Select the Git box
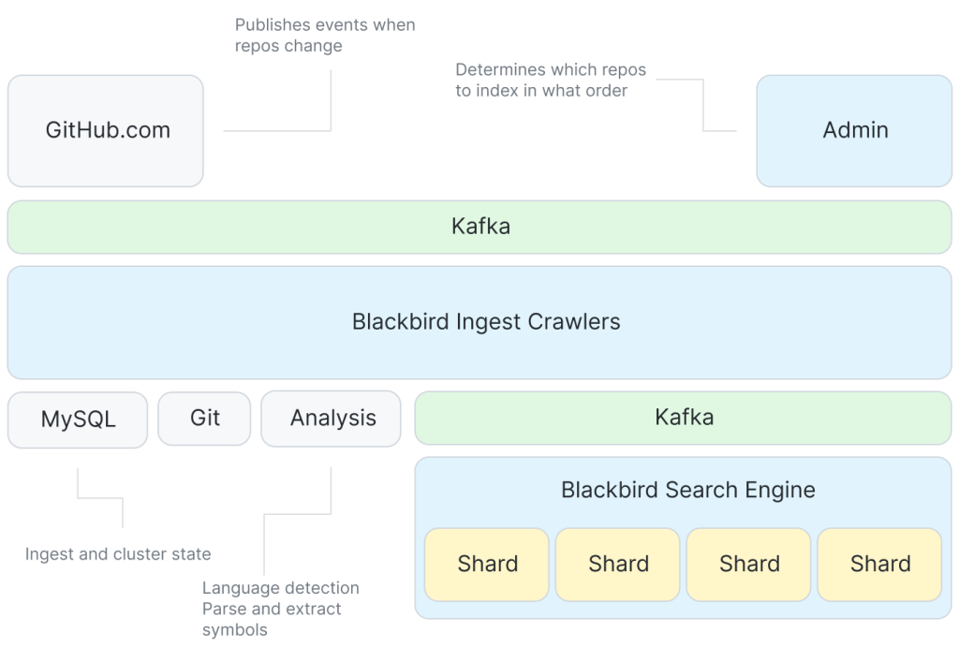Image resolution: width=959 pixels, height=648 pixels. [204, 418]
